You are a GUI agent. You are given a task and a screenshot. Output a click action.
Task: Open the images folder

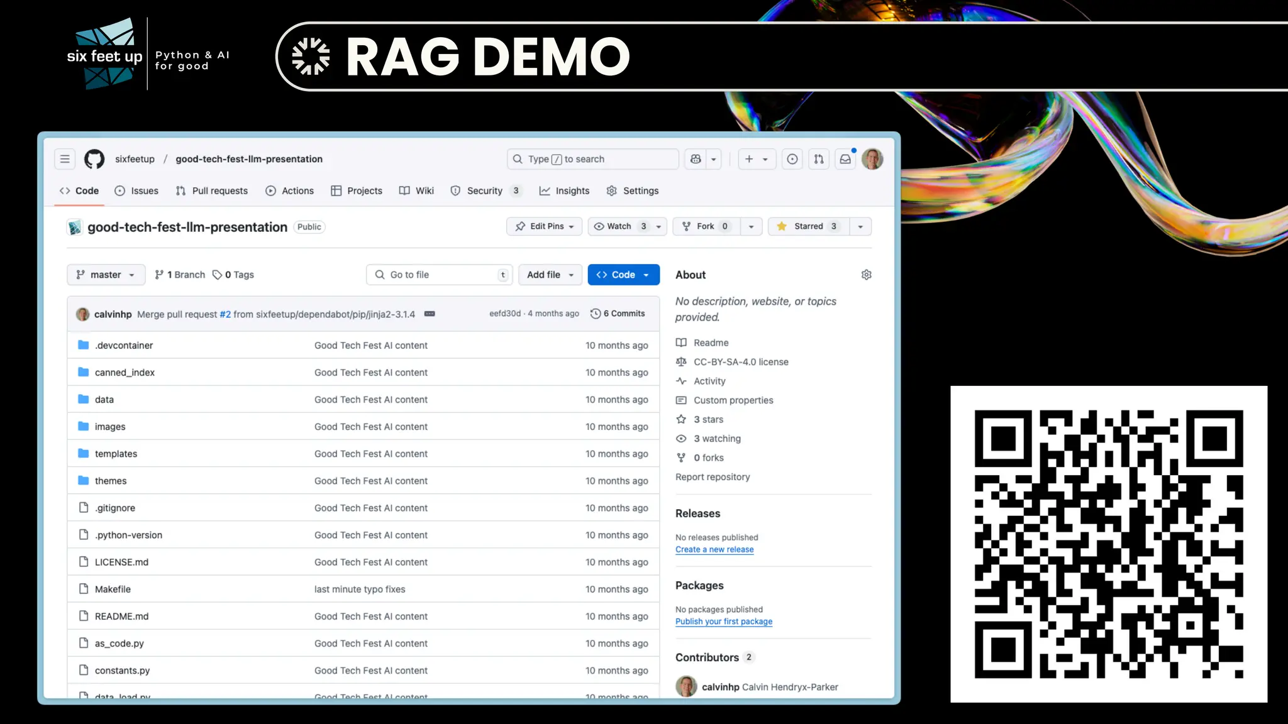coord(110,426)
